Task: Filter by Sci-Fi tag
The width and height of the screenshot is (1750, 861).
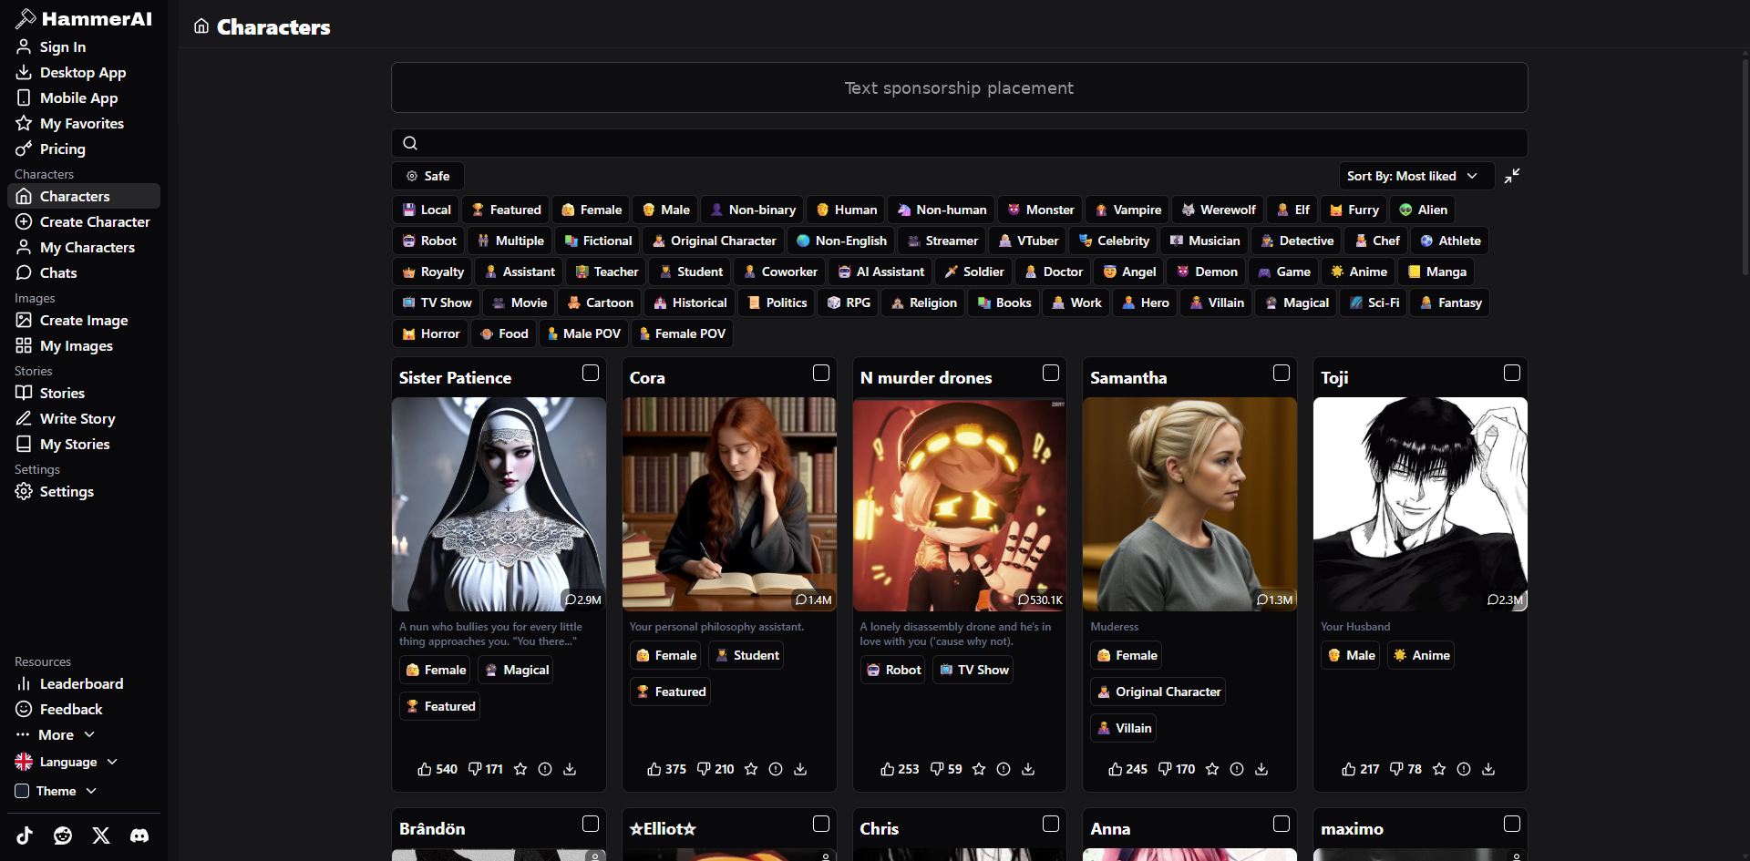Action: coord(1374,302)
